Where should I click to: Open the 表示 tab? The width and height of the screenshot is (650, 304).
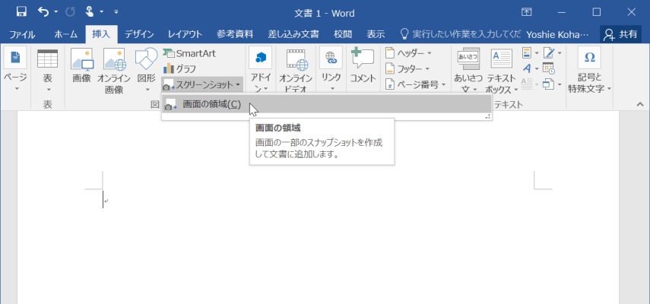(x=376, y=34)
